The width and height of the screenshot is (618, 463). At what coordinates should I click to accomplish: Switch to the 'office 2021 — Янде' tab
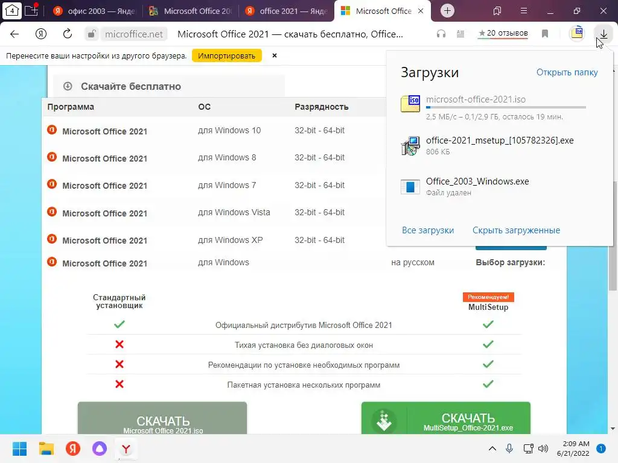[287, 11]
